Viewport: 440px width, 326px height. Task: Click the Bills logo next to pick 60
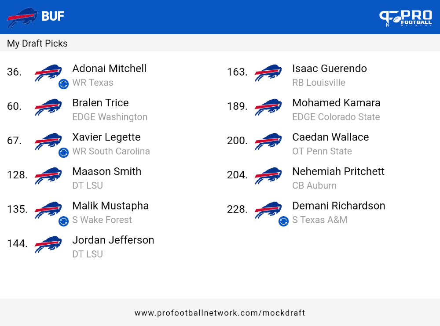pyautogui.click(x=48, y=107)
